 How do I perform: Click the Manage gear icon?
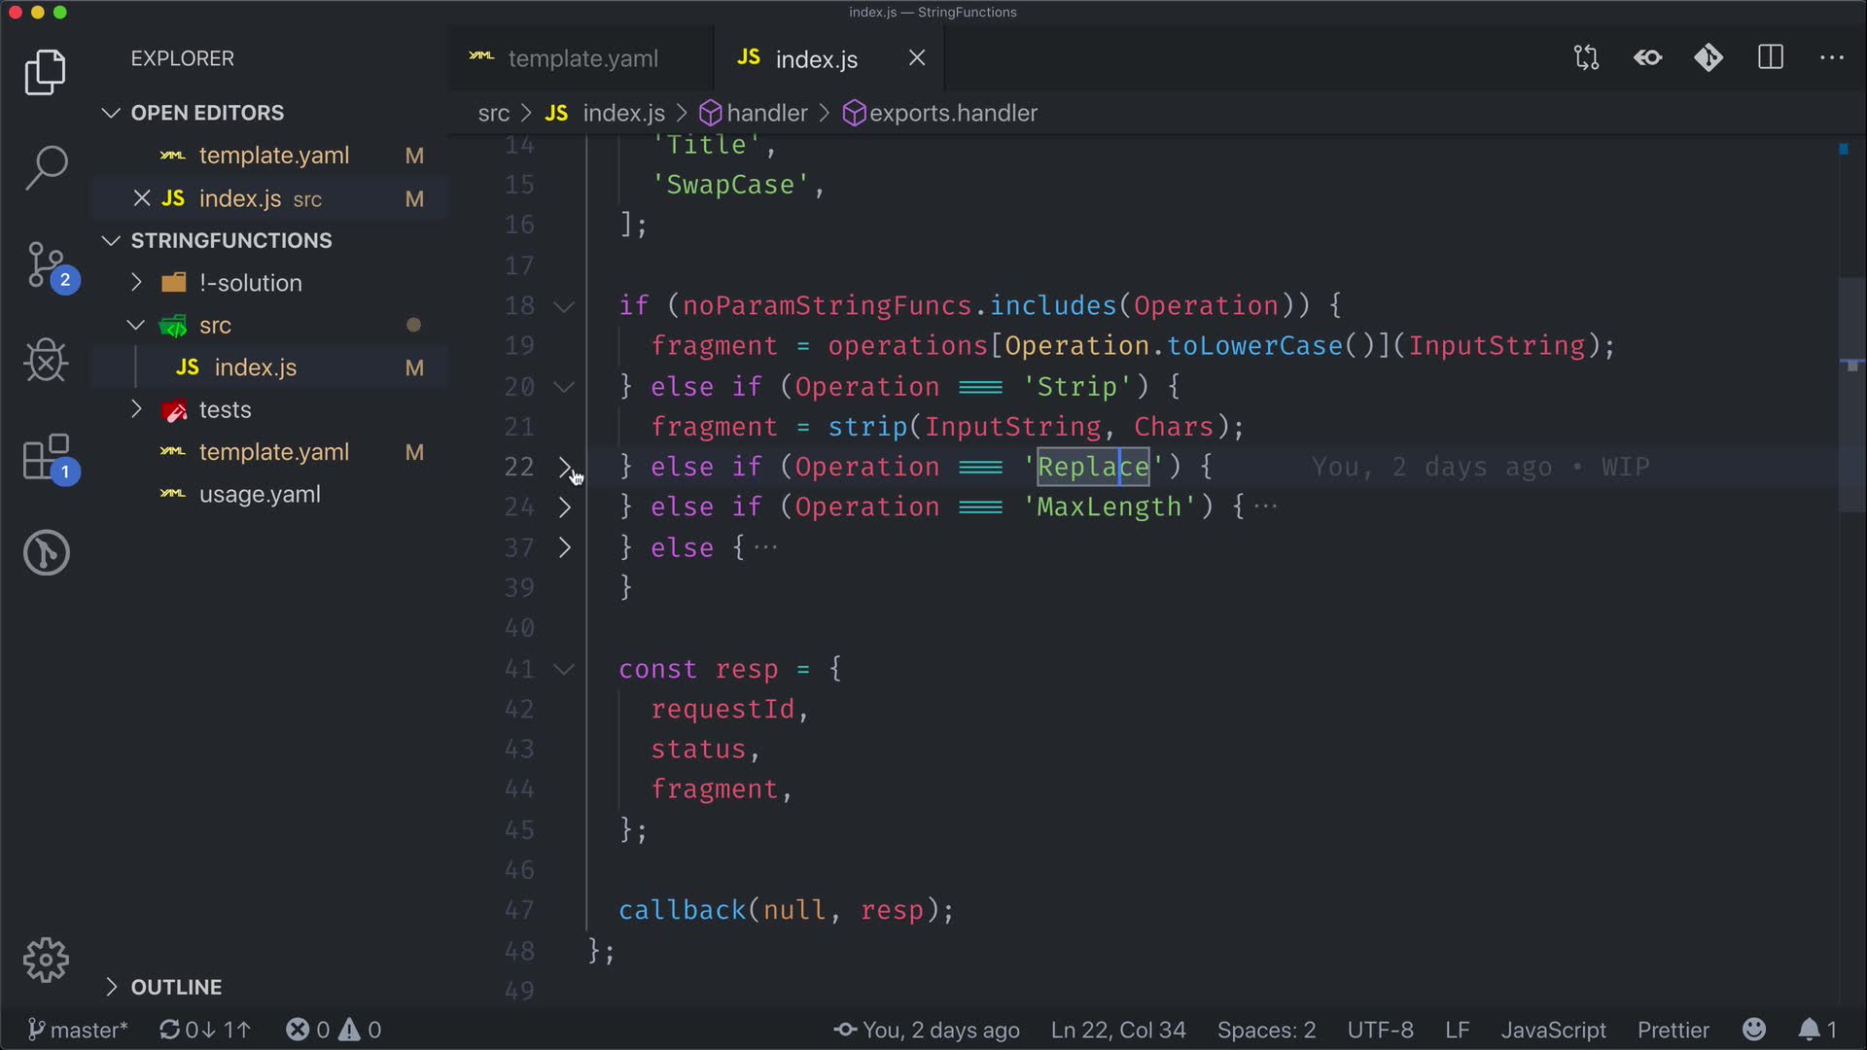[46, 961]
